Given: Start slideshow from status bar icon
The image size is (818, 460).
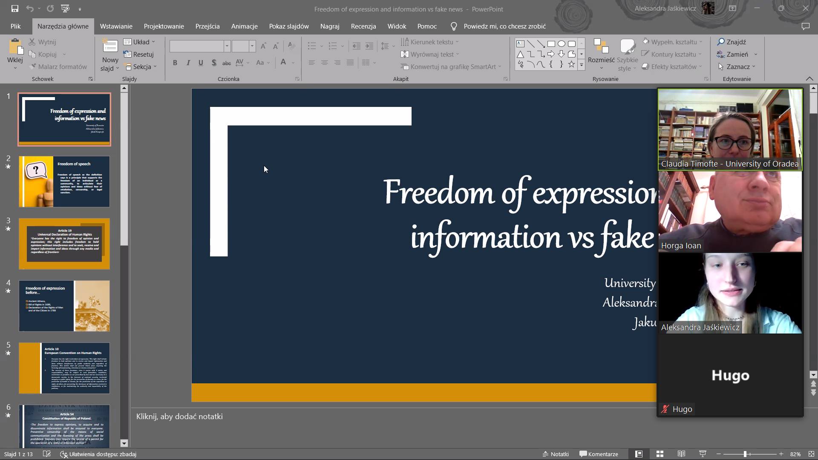Looking at the screenshot, I should point(703,454).
